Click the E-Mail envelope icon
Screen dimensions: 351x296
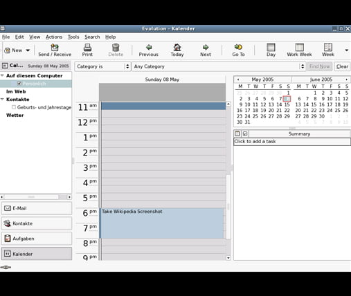coord(8,208)
